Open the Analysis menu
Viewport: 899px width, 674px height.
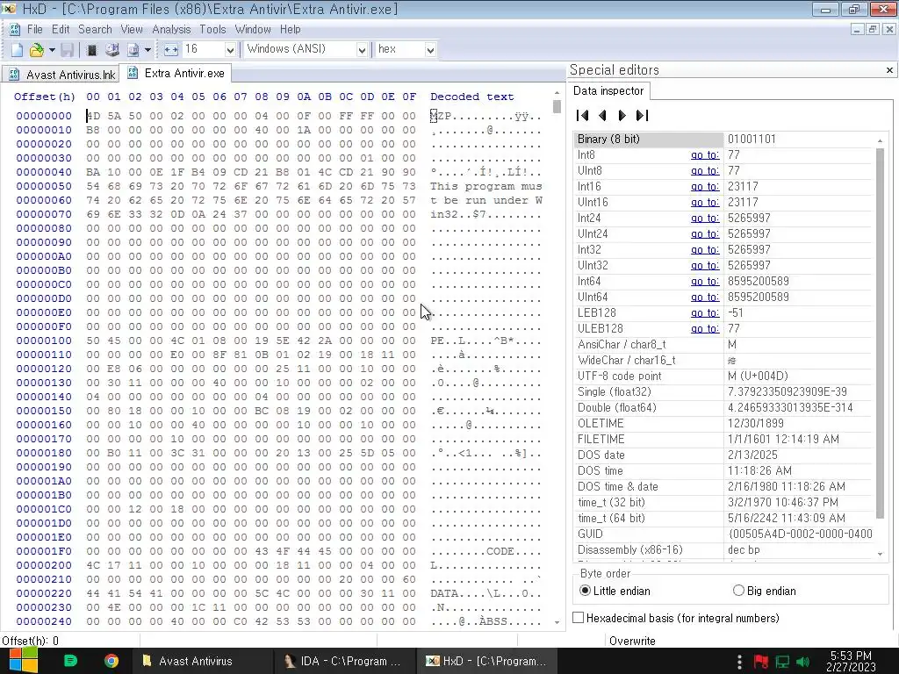pyautogui.click(x=171, y=29)
